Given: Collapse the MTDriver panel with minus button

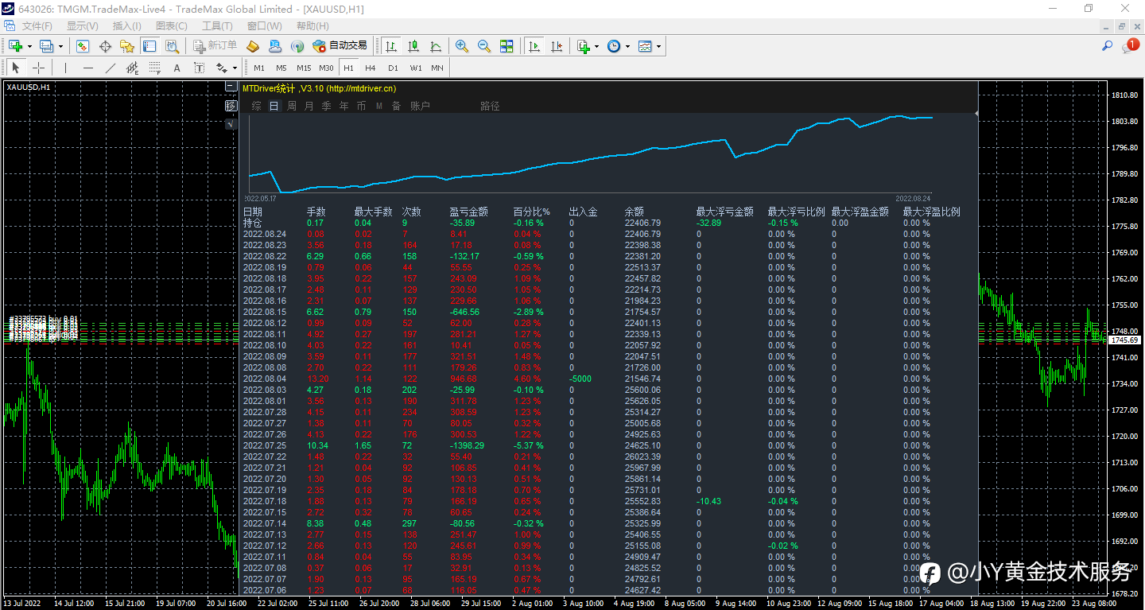Looking at the screenshot, I should (231, 87).
